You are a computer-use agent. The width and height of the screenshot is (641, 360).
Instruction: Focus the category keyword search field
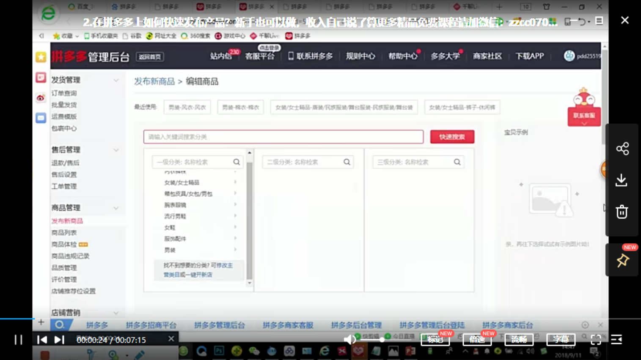(x=283, y=137)
